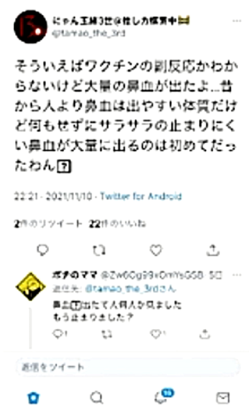The height and width of the screenshot is (410, 249).
Task: Open the Home tab in bottom navigation
Action: click(x=34, y=398)
